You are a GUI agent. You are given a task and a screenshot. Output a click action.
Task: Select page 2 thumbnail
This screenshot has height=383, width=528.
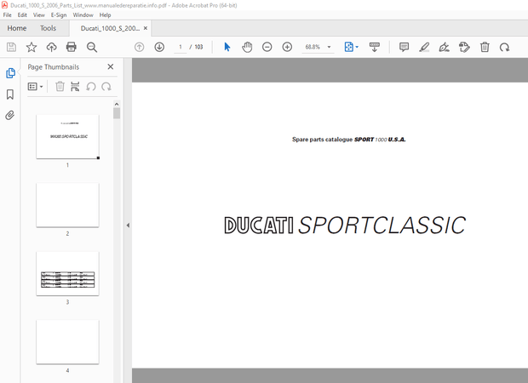[67, 205]
